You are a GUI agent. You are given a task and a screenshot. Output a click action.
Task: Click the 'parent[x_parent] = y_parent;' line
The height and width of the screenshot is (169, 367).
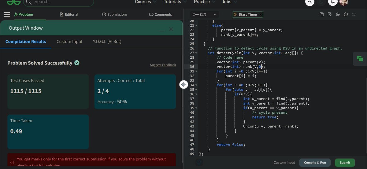click(x=252, y=30)
